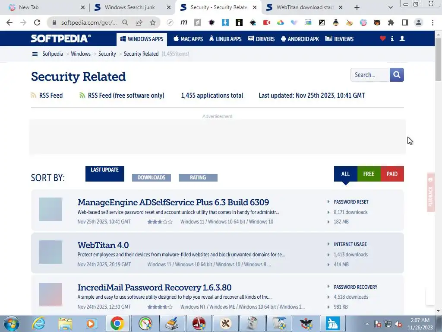442x332 pixels.
Task: Open the Reviews section
Action: point(339,39)
